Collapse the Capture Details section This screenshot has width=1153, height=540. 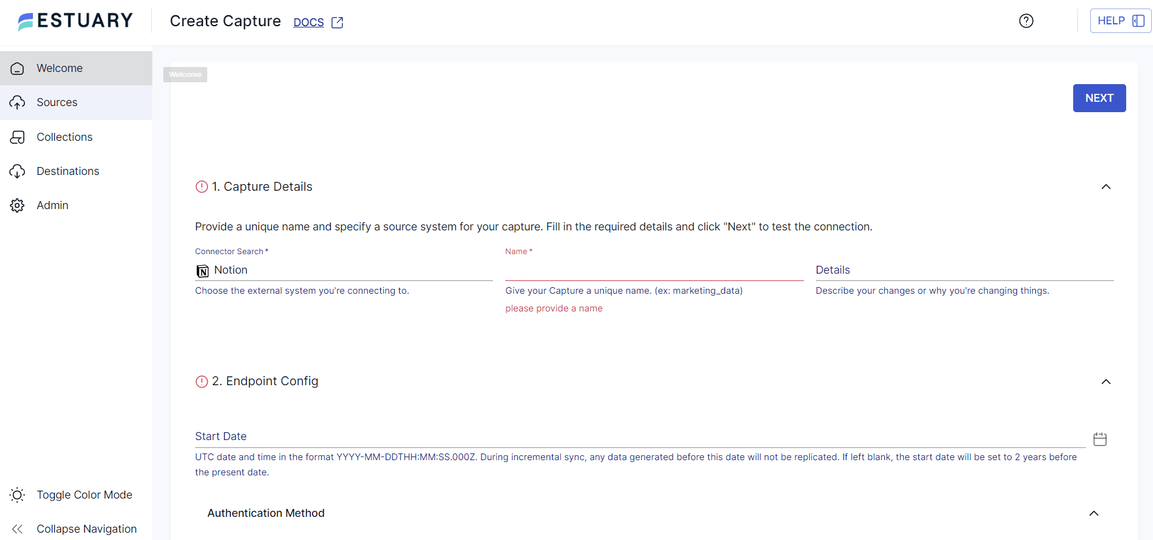pos(1105,187)
